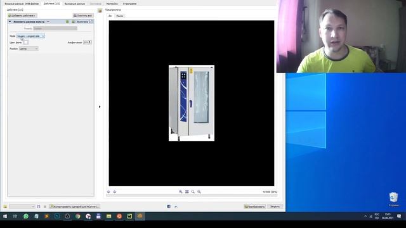Click the small icon left of the preview label

click(100, 10)
